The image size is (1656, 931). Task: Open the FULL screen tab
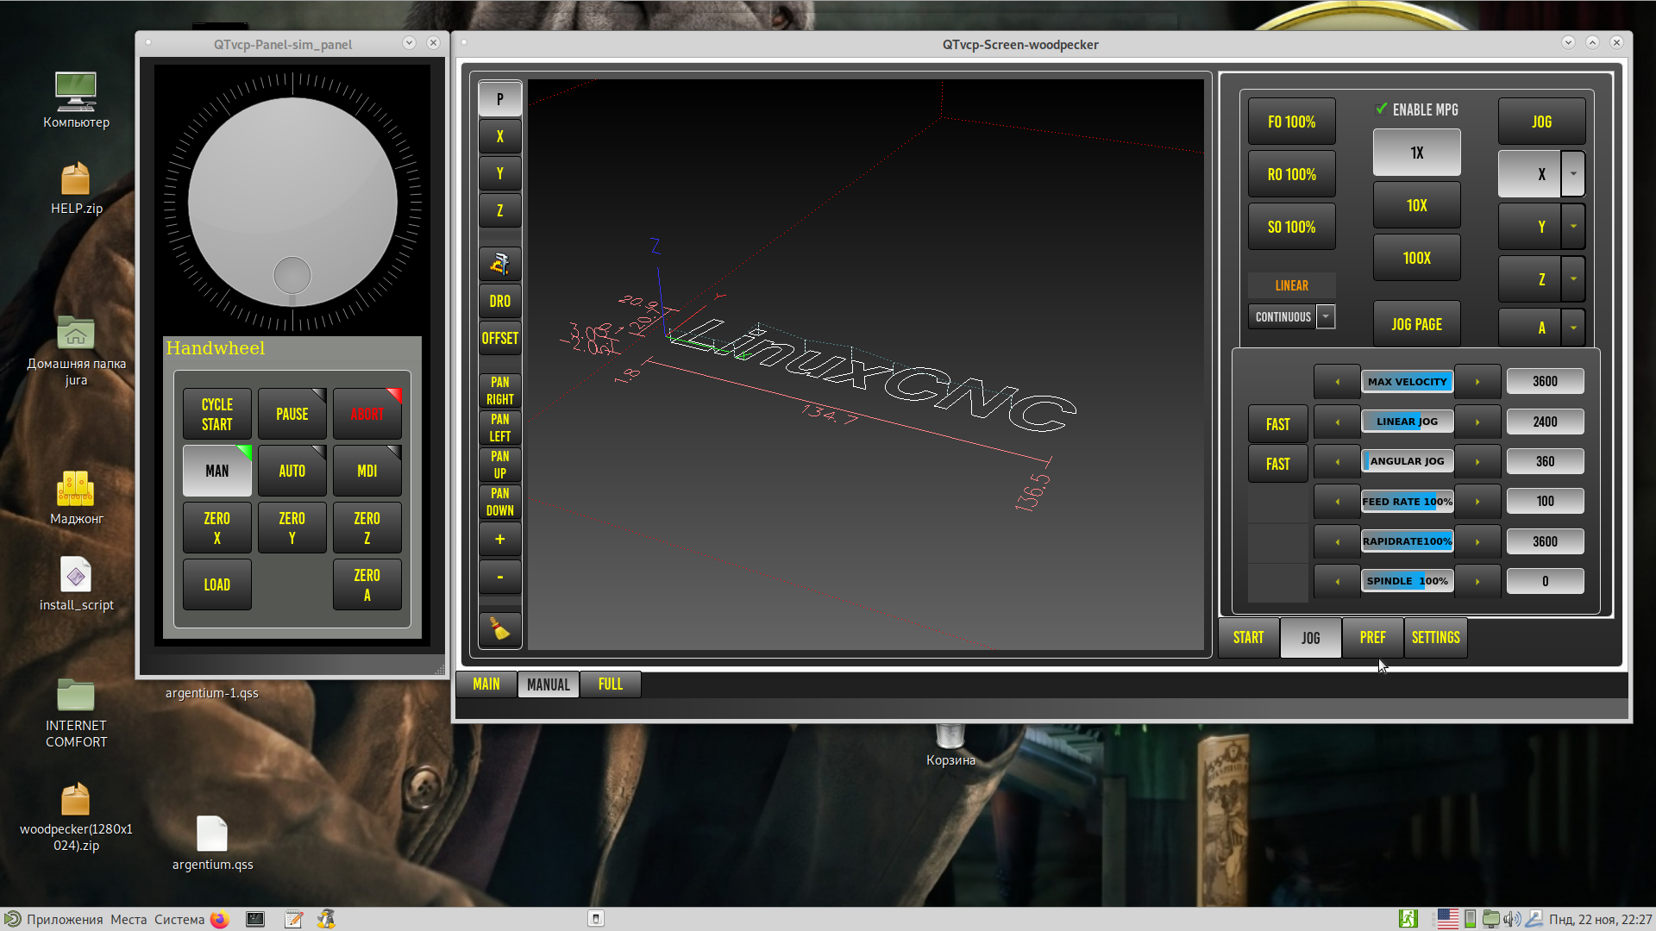[x=610, y=684]
